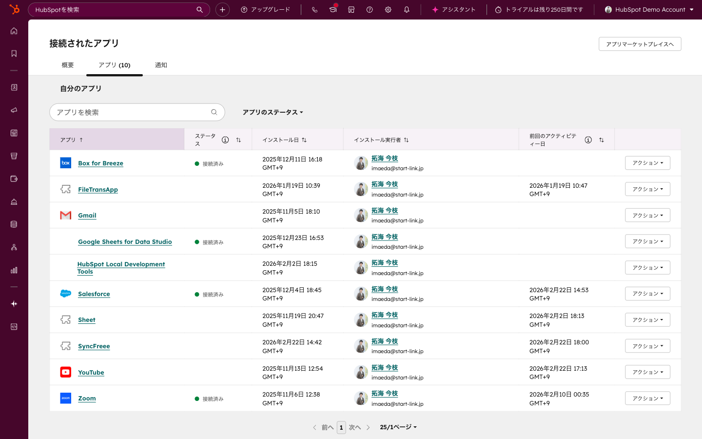Open the 25/1ページ page size dropdown
The width and height of the screenshot is (702, 439).
pyautogui.click(x=398, y=427)
